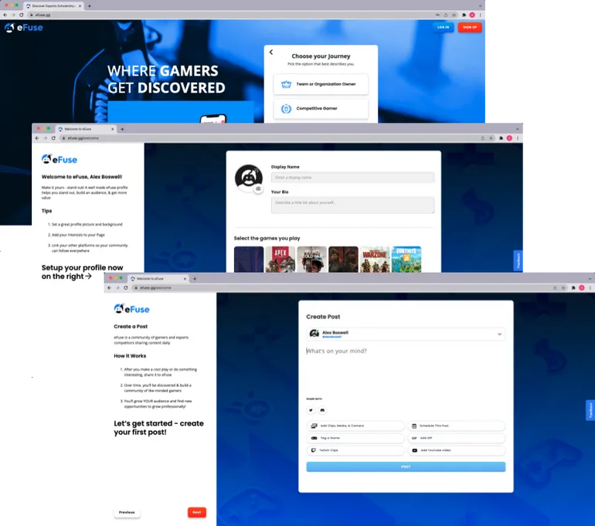The image size is (595, 526).
Task: Select Team or Organization Owner option
Action: click(x=321, y=84)
